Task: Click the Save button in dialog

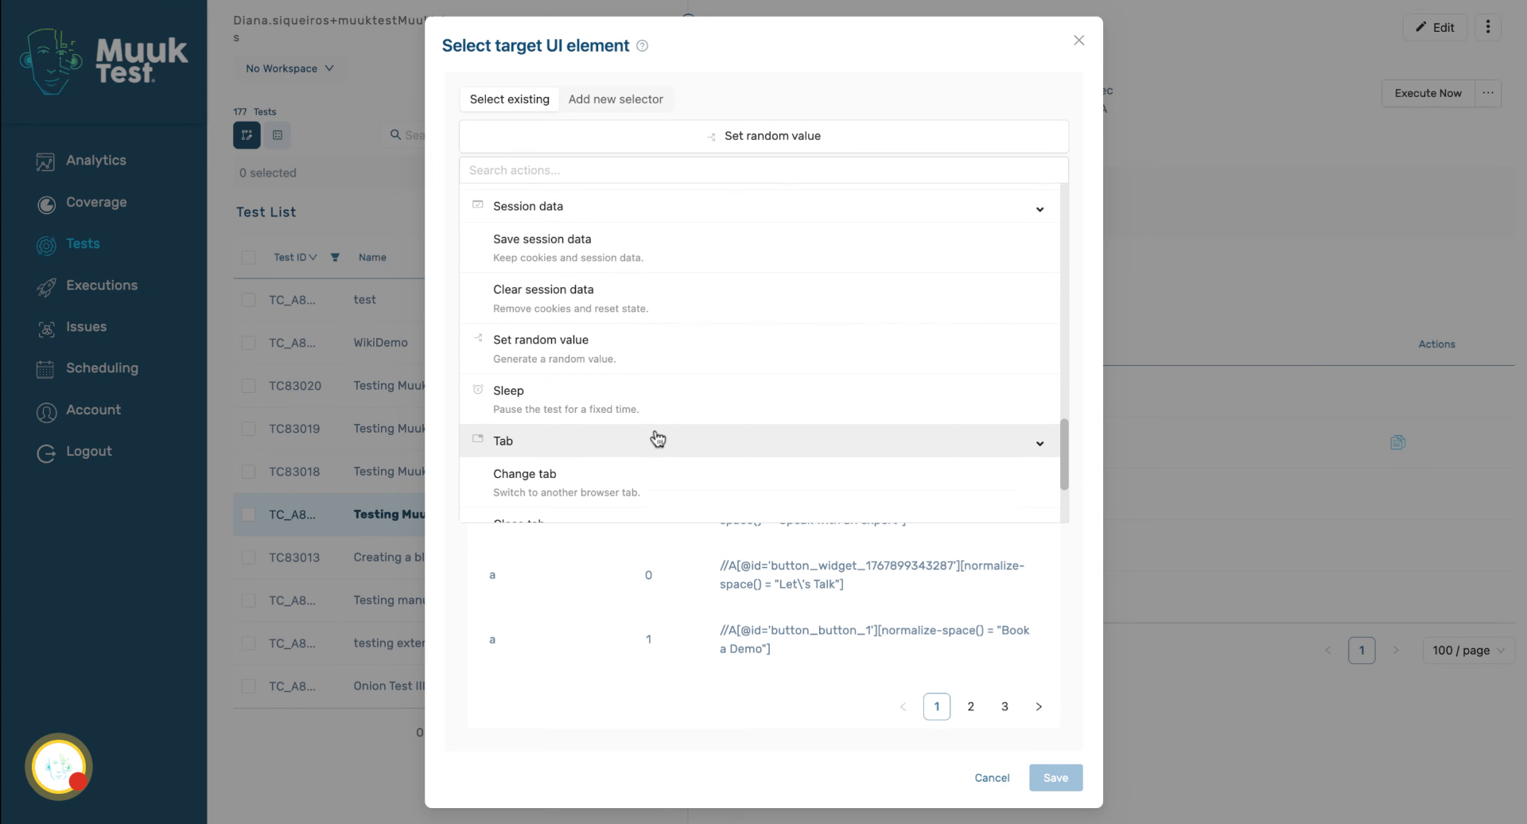Action: click(1055, 778)
